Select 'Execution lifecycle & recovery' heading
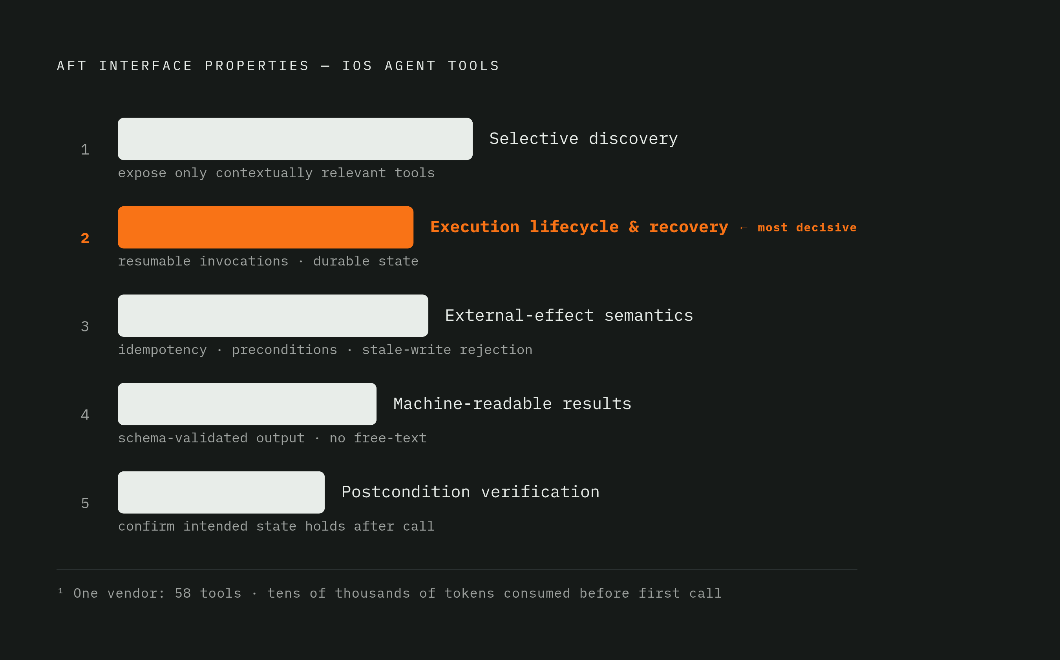Image resolution: width=1060 pixels, height=660 pixels. [x=579, y=227]
